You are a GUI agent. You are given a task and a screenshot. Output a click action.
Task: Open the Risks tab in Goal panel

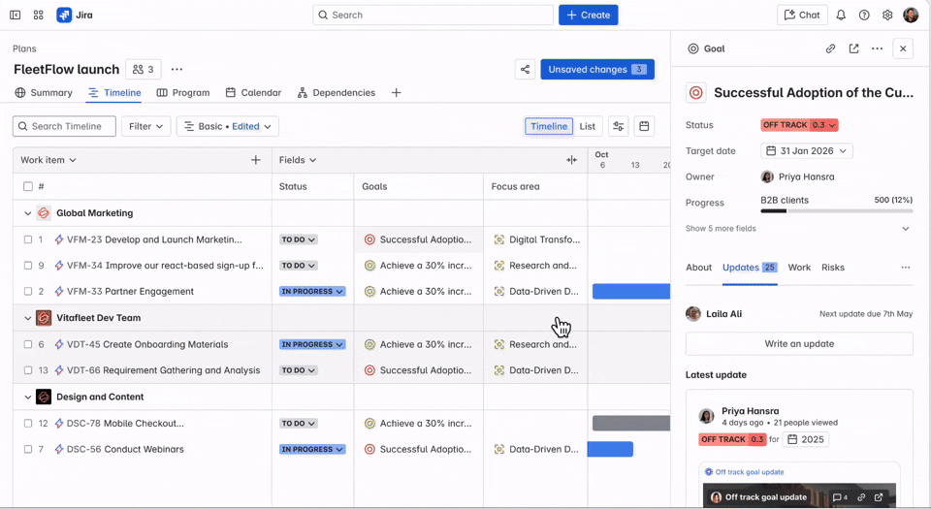(x=832, y=268)
